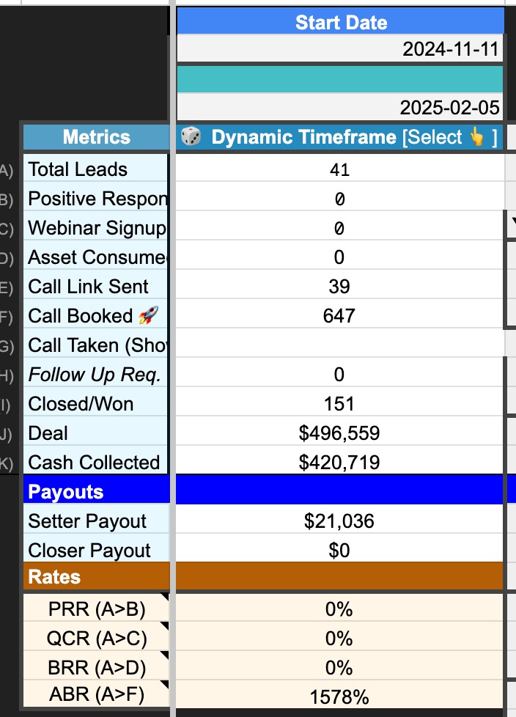
Task: Open the Dynamic Timeframe selector cell
Action: (x=340, y=137)
